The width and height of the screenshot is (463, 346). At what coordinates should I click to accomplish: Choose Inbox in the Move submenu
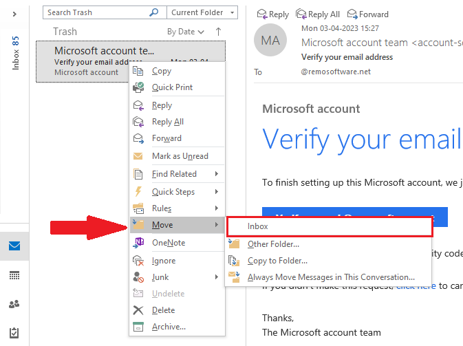pos(330,226)
